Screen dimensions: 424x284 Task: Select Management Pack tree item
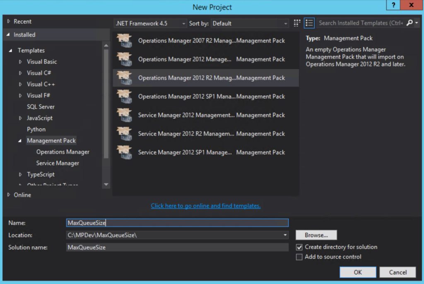(x=51, y=141)
